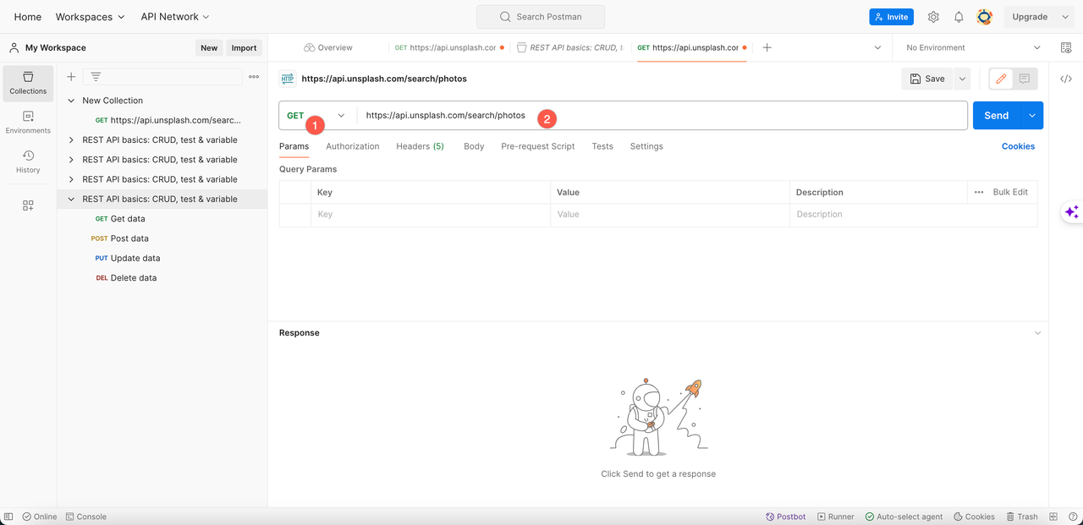This screenshot has height=525, width=1083.
Task: Open Postbot from the status bar
Action: click(x=785, y=517)
